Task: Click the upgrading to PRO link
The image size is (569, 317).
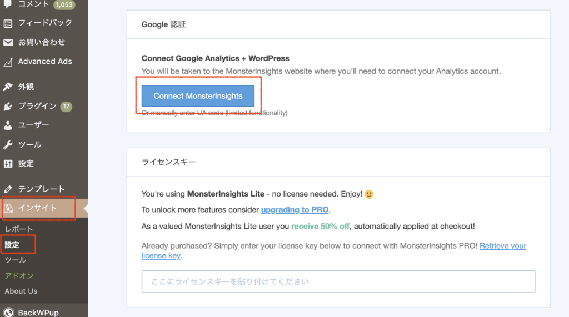Action: point(295,210)
